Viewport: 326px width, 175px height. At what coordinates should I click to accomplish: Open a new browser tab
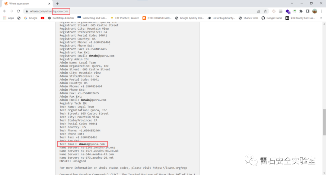coord(57,4)
